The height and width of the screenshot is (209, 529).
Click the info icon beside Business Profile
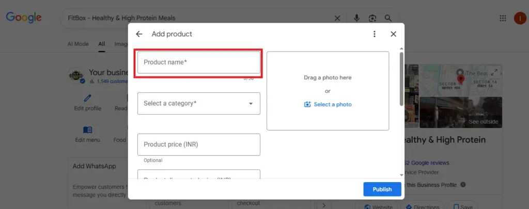tap(463, 185)
